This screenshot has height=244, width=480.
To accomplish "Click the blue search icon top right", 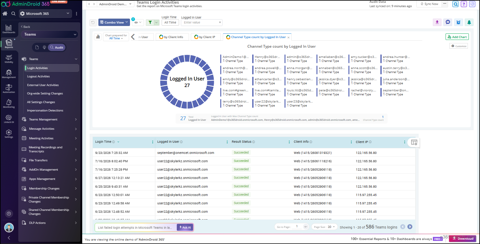I will click(x=455, y=4).
